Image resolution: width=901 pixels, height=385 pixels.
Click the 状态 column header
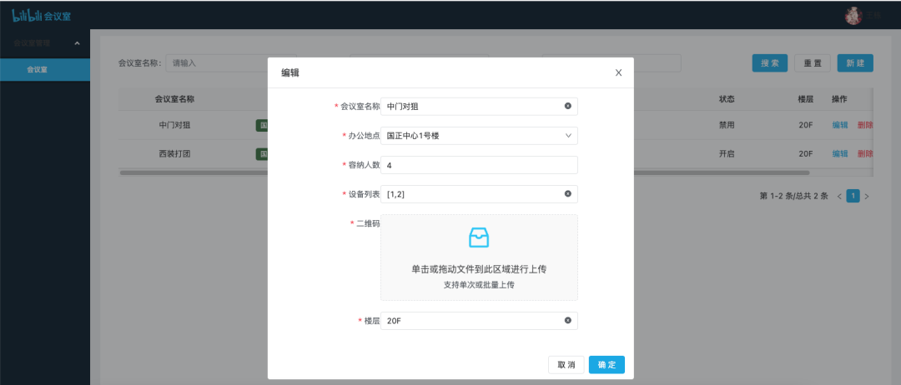pos(727,99)
